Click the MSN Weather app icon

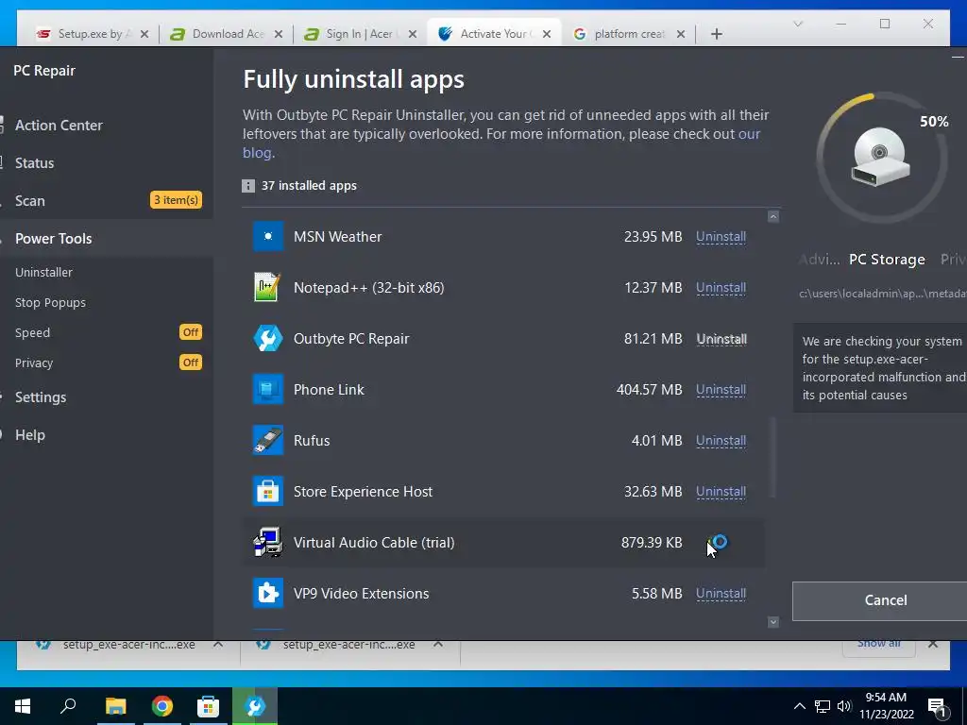pyautogui.click(x=267, y=236)
